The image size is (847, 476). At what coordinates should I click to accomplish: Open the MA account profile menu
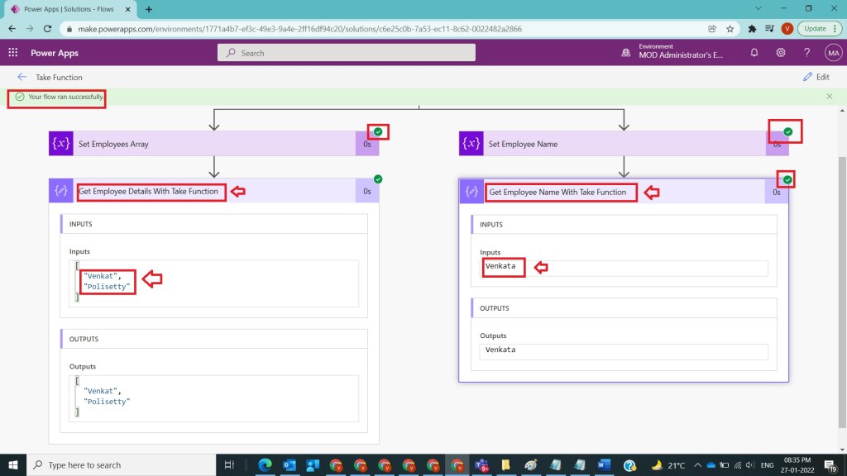pos(833,53)
